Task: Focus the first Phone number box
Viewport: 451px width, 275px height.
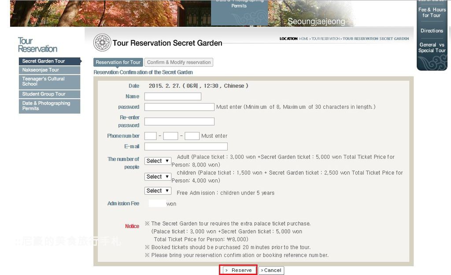Action: [x=151, y=136]
